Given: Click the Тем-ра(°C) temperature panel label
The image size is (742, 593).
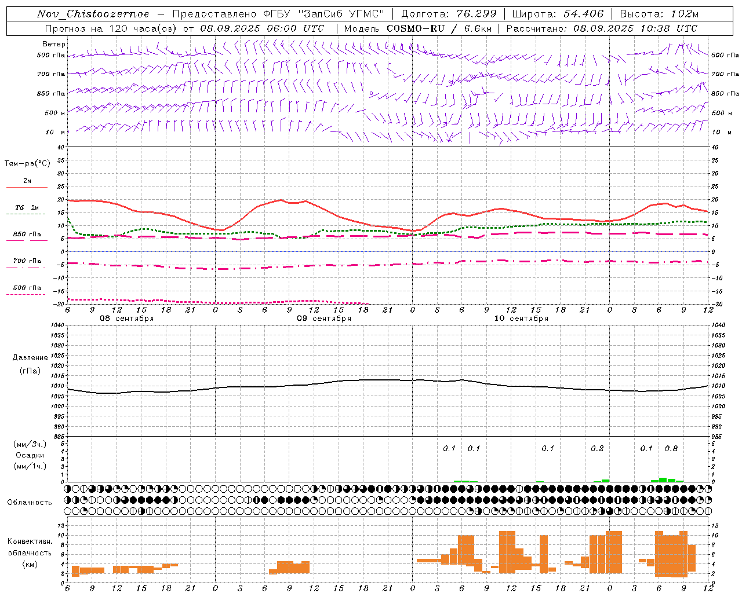Looking at the screenshot, I should (27, 164).
